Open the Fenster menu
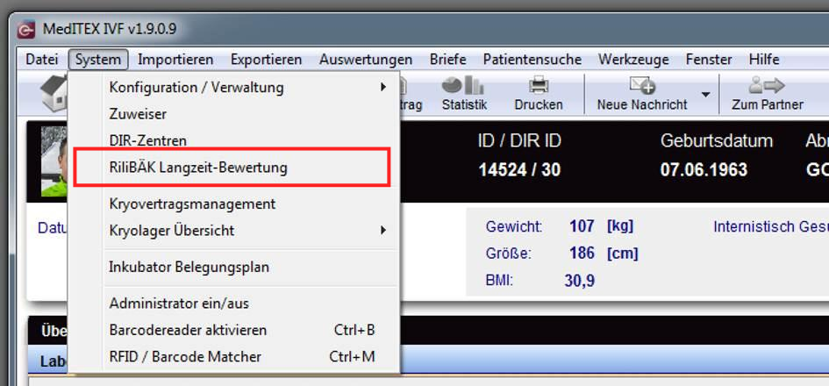 pos(709,60)
